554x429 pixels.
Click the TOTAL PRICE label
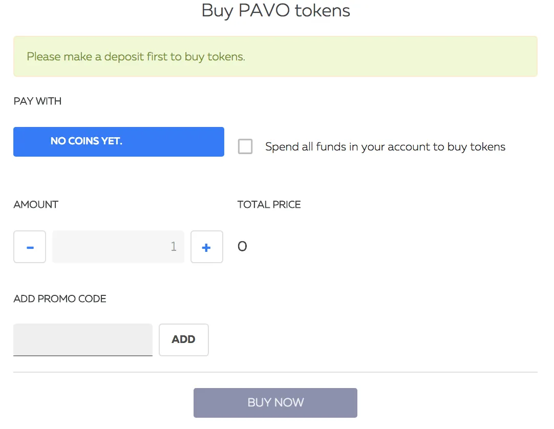pos(269,205)
